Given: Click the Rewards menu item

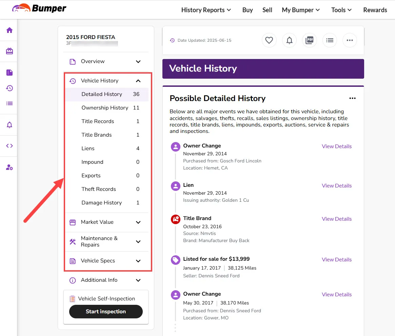Looking at the screenshot, I should pyautogui.click(x=375, y=10).
